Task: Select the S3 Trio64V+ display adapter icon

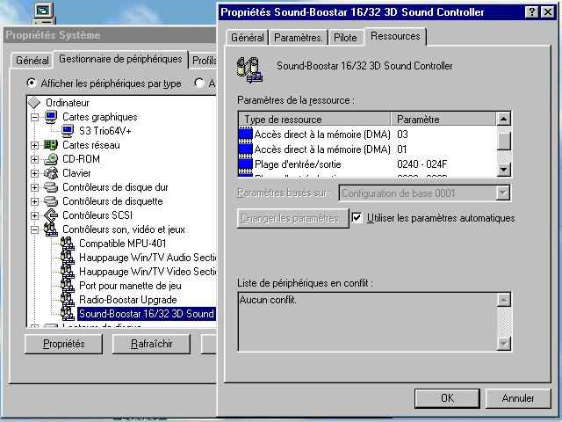Action: pyautogui.click(x=68, y=131)
